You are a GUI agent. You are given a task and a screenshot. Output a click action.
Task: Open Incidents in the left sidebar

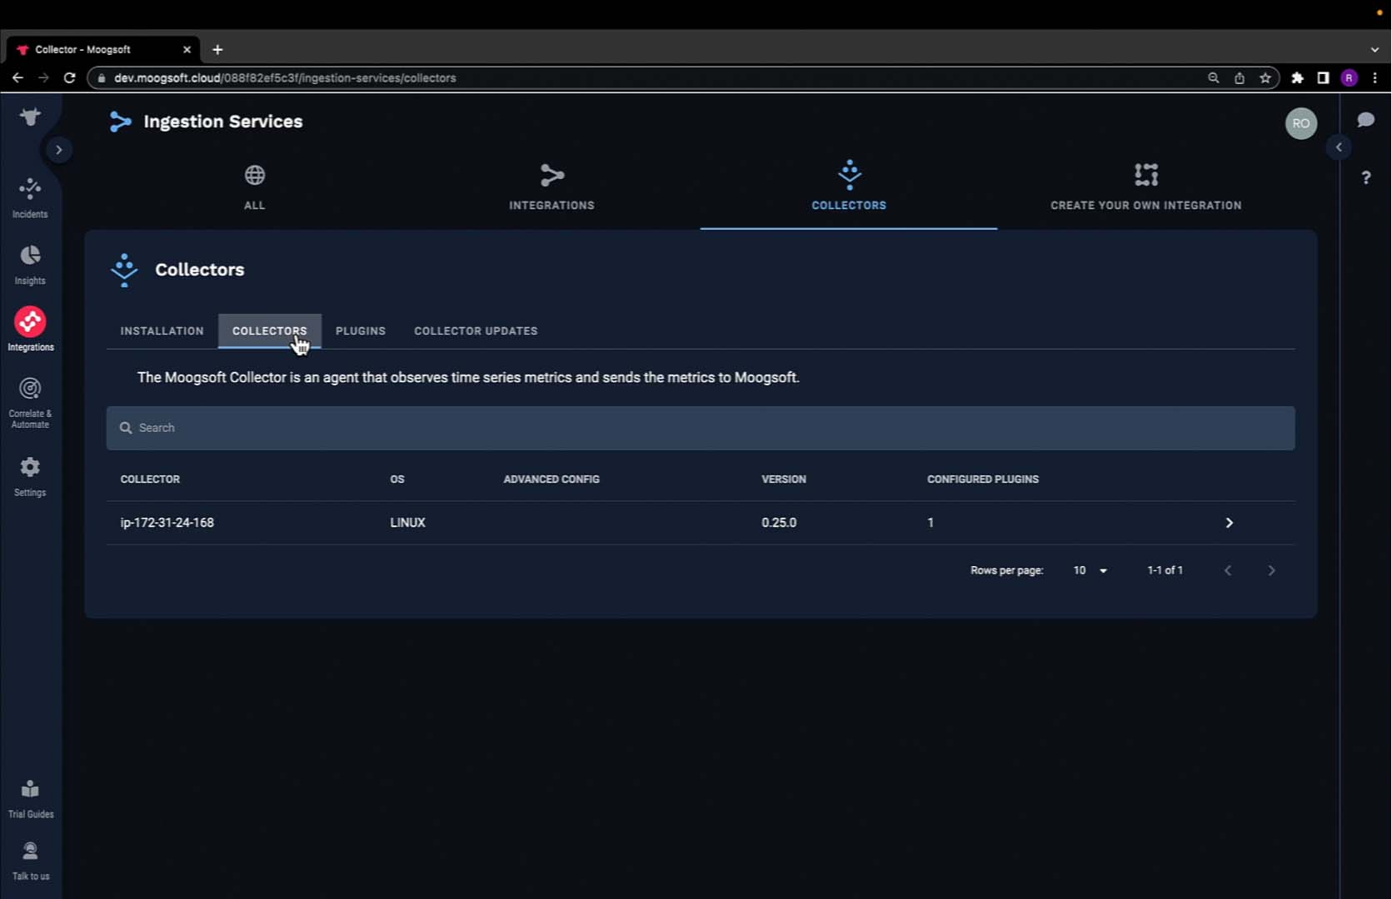coord(30,198)
